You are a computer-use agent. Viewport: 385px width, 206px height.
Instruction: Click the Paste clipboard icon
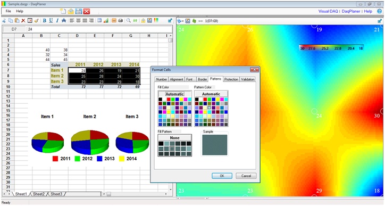(x=17, y=21)
